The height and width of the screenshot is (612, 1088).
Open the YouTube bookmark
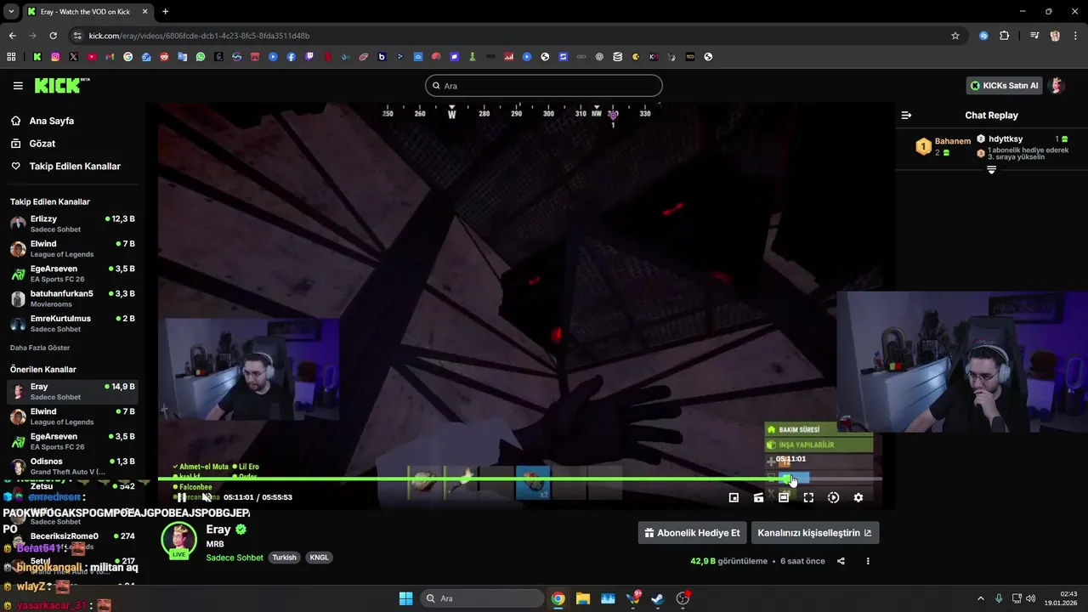coord(92,57)
